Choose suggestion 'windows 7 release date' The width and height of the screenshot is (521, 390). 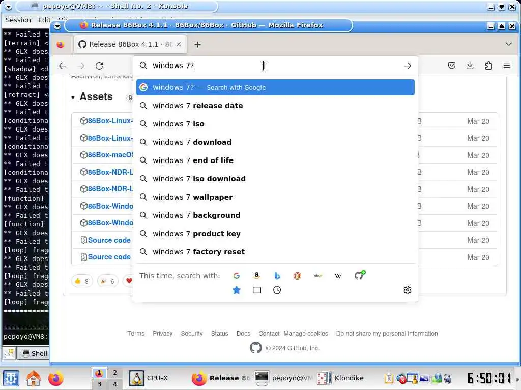(275, 106)
